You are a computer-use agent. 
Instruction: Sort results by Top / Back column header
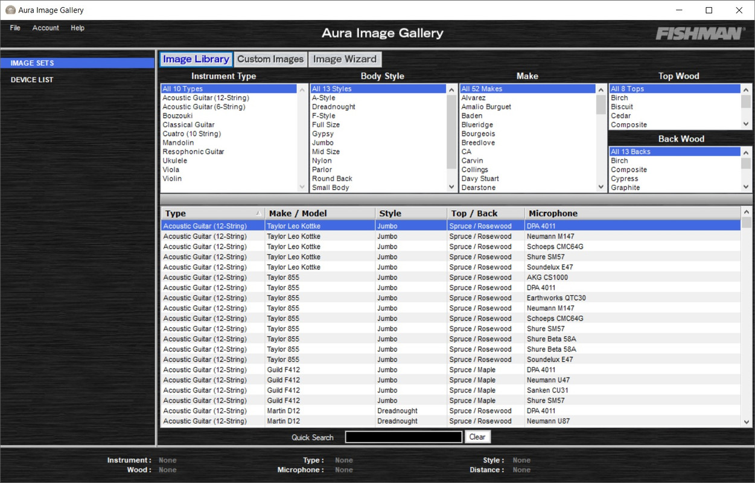[x=486, y=213]
